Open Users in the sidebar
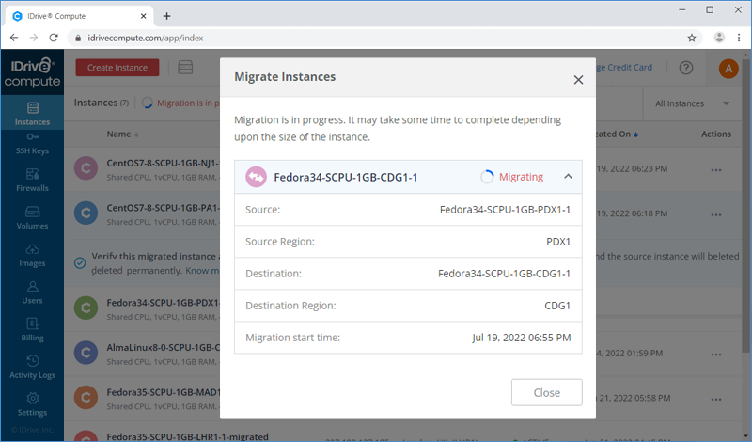 pyautogui.click(x=32, y=292)
